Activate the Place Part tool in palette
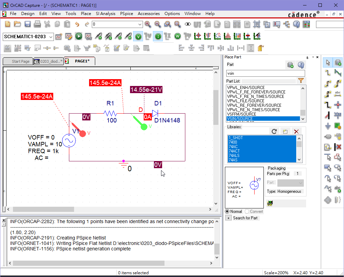344x277 pixels. coord(338,62)
